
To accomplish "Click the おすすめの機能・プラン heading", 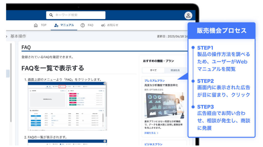I will pyautogui.click(x=158, y=61).
